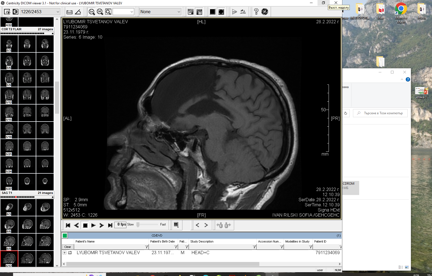Open help via the question mark icon
The image size is (432, 276).
coord(256,12)
